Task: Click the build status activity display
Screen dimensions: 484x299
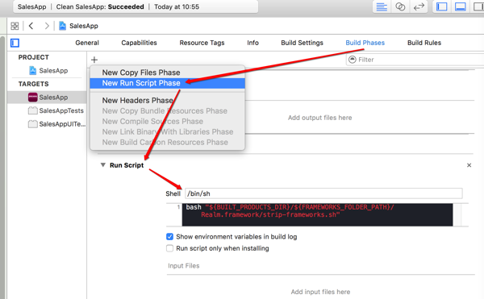Action: point(136,6)
